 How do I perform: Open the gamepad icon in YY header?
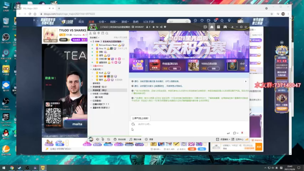click(225, 27)
